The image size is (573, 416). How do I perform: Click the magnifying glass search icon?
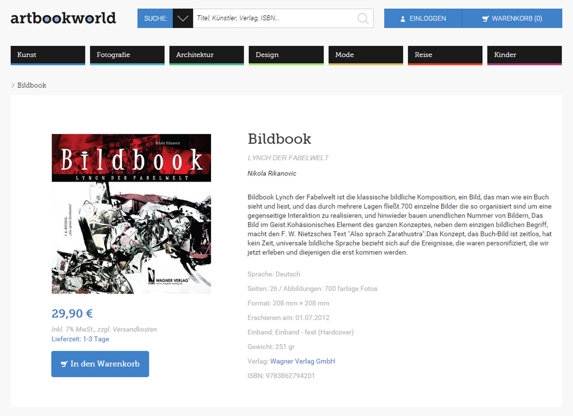[x=363, y=19]
